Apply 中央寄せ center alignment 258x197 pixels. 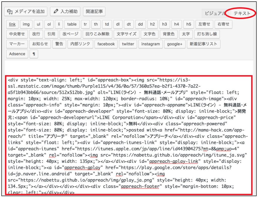click(17, 34)
